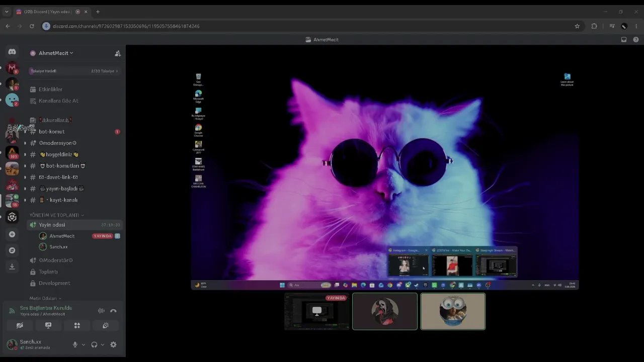This screenshot has height=362, width=644.
Task: Click the add a server plus icon
Action: pyautogui.click(x=12, y=234)
